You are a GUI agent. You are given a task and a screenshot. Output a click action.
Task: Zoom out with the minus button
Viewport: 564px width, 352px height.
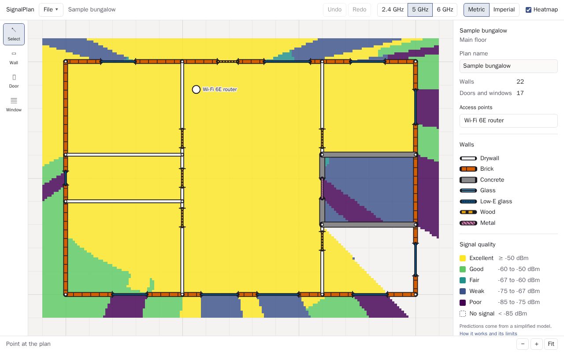click(523, 344)
